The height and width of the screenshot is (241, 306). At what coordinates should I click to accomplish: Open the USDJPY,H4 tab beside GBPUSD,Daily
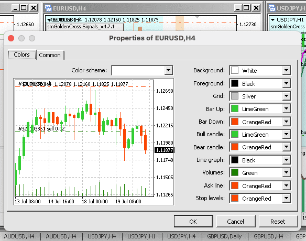click(x=181, y=236)
